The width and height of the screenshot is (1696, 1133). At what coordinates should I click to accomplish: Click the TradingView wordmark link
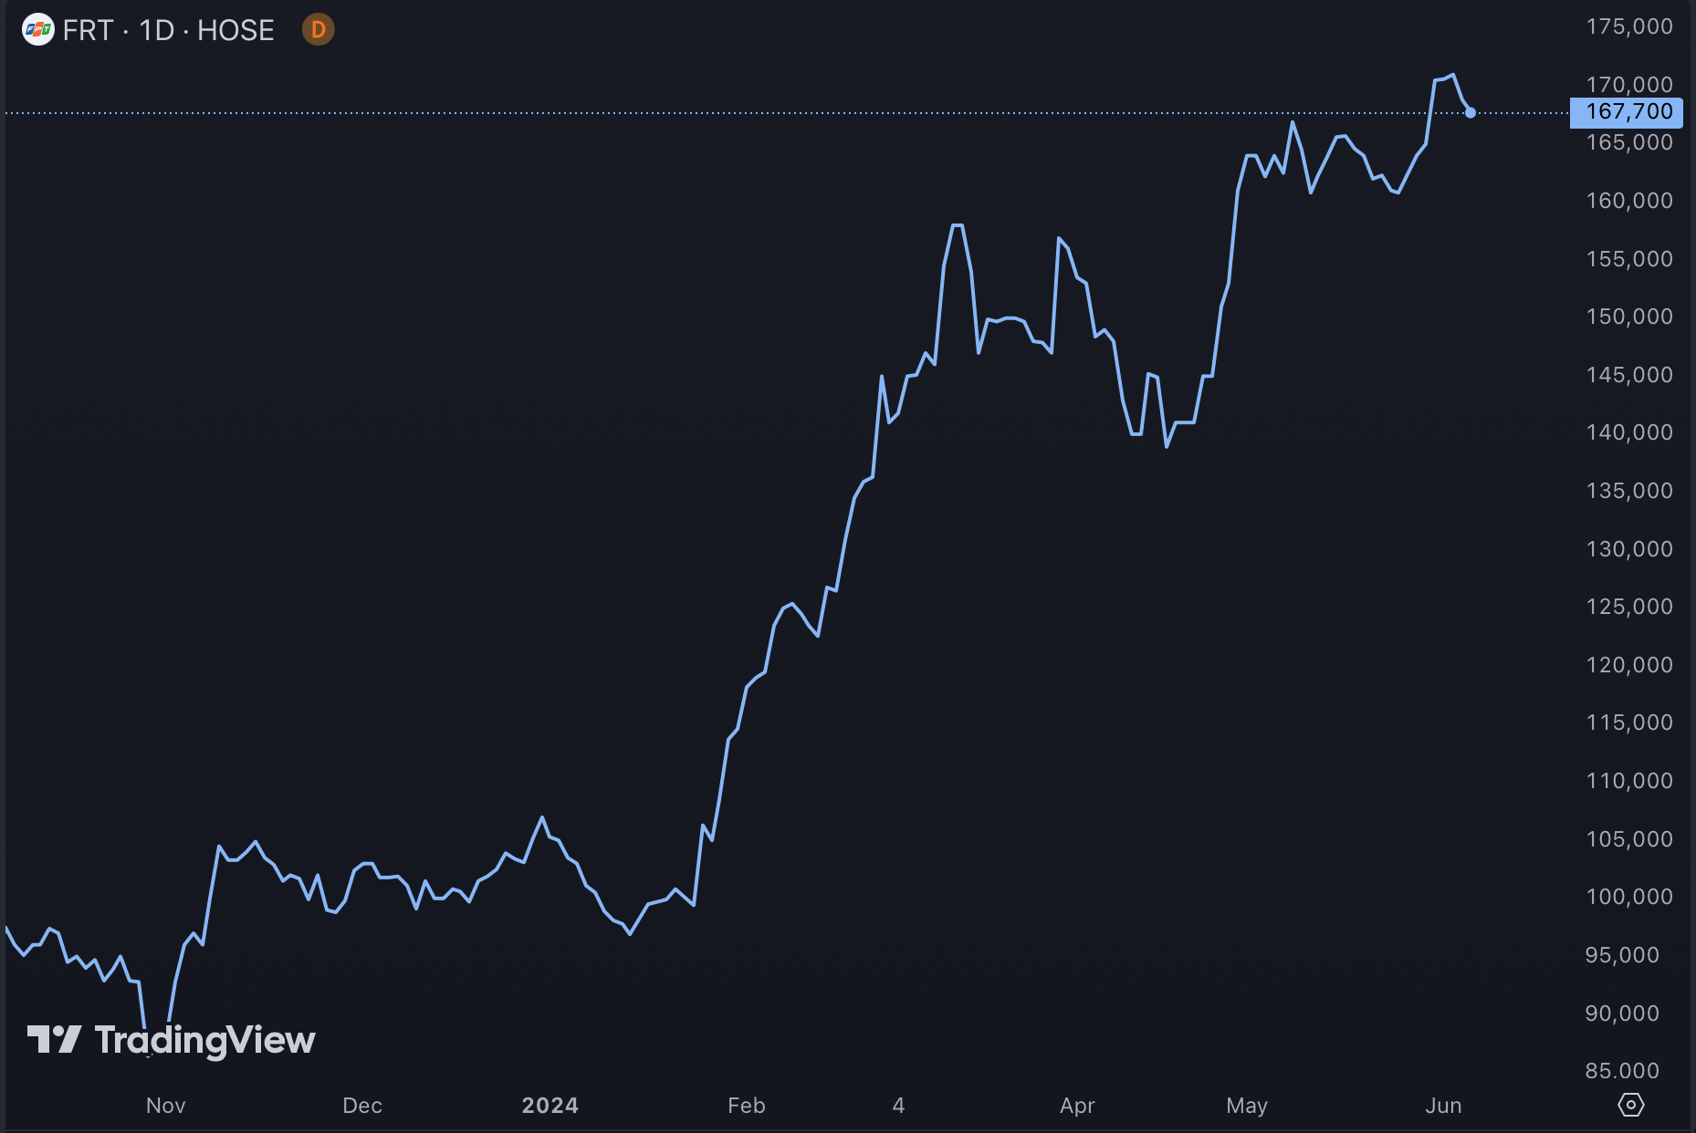(x=204, y=1038)
